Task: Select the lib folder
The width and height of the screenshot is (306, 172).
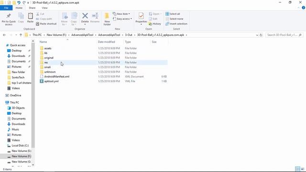Action: point(46,53)
